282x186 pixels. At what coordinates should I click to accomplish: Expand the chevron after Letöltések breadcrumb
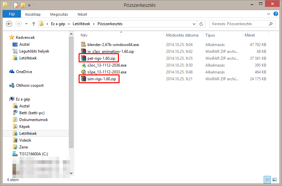click(x=94, y=24)
